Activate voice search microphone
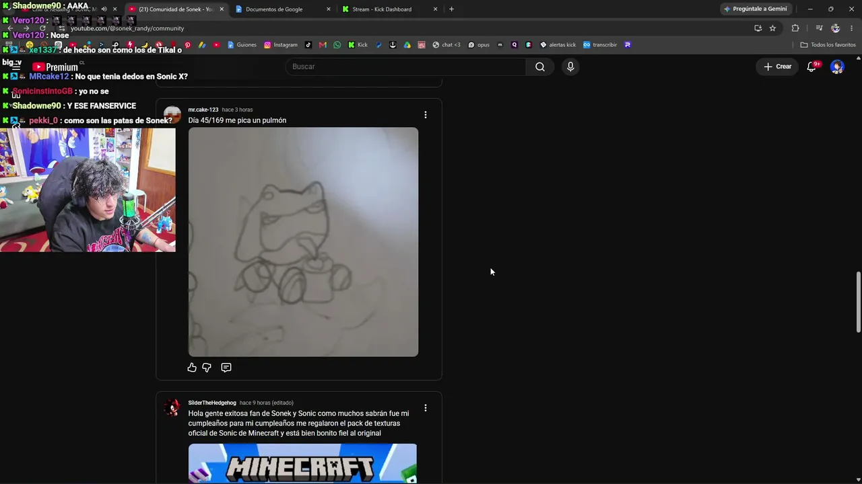The width and height of the screenshot is (862, 484). (570, 67)
